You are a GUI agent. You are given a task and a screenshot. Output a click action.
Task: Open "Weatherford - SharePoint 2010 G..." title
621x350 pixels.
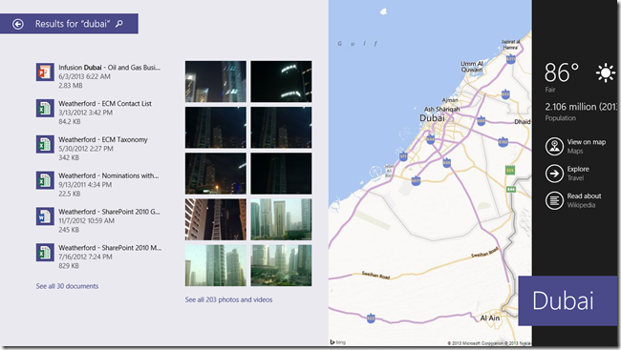(x=109, y=212)
